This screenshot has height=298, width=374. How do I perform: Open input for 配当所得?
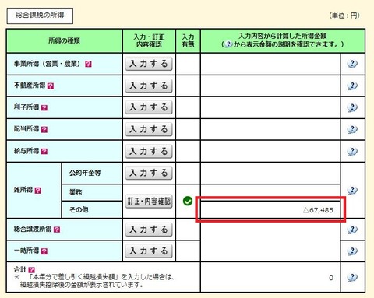[149, 129]
